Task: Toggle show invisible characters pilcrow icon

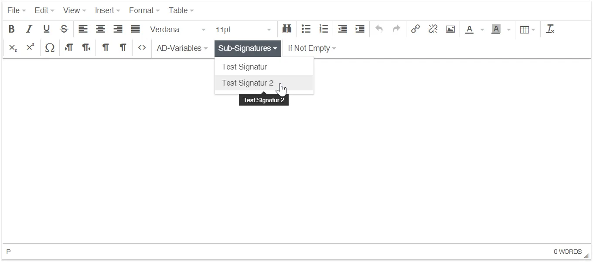Action: coord(123,48)
